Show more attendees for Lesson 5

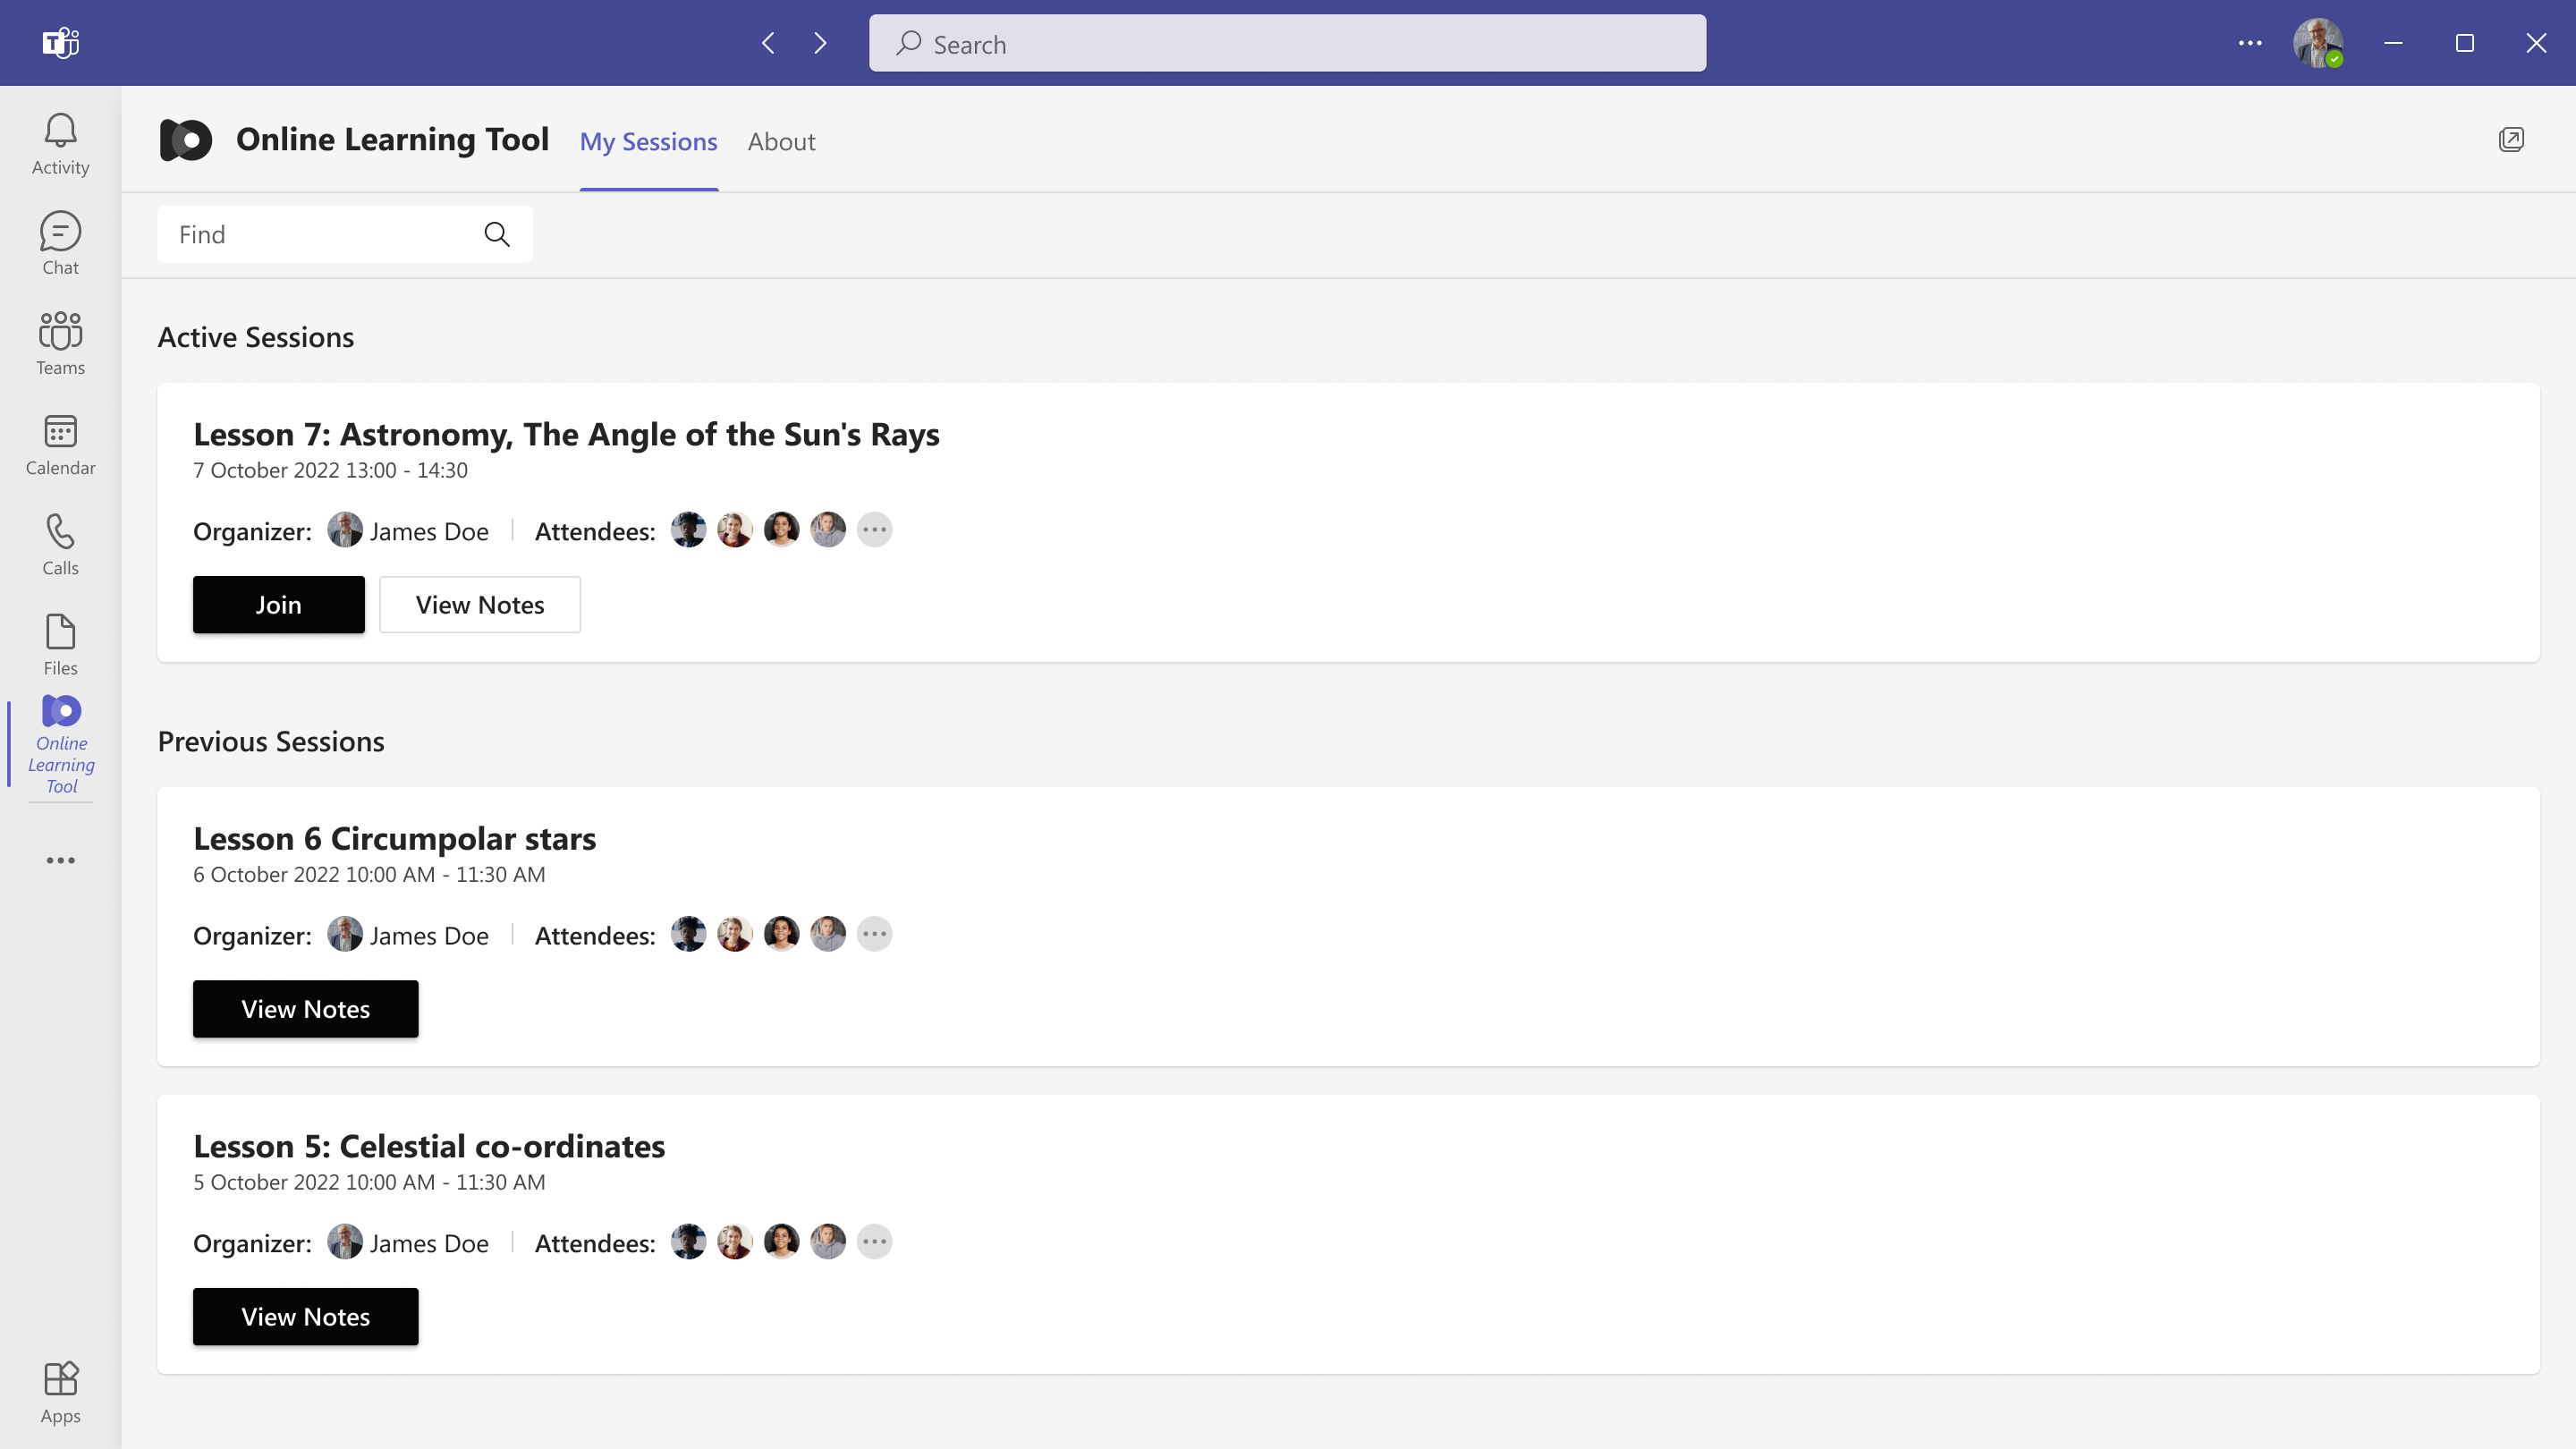coord(874,1242)
